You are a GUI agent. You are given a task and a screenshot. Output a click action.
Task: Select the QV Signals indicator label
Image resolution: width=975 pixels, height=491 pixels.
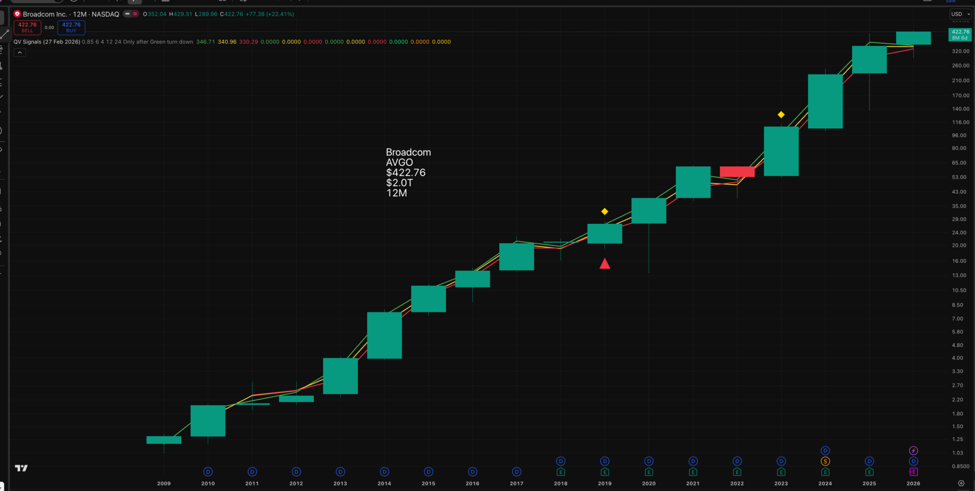pyautogui.click(x=47, y=42)
